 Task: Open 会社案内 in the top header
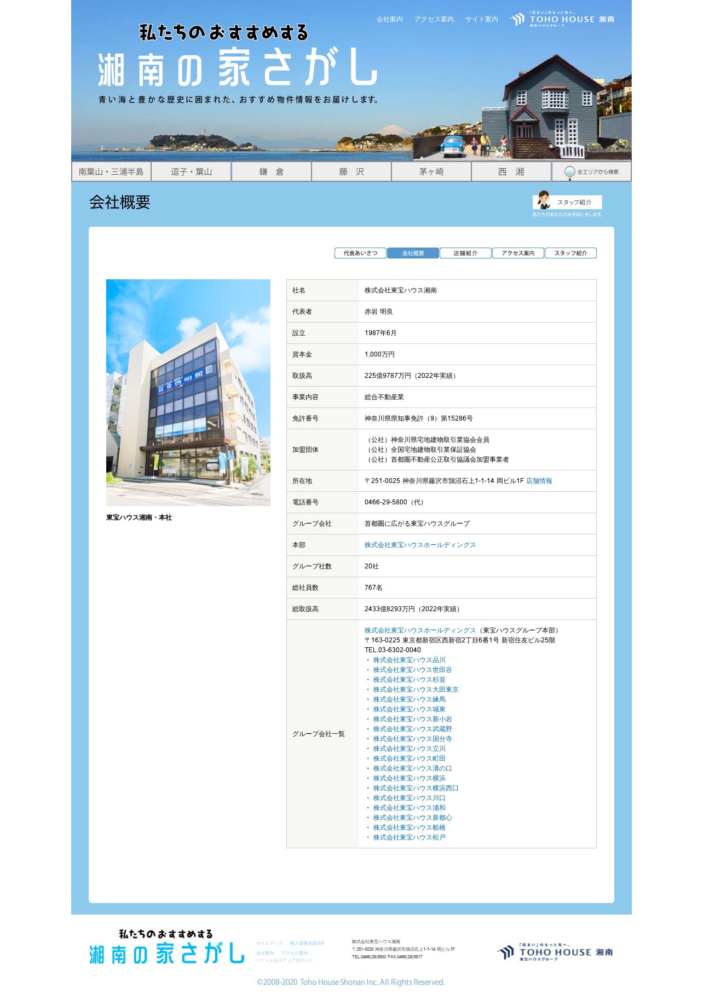[x=389, y=19]
